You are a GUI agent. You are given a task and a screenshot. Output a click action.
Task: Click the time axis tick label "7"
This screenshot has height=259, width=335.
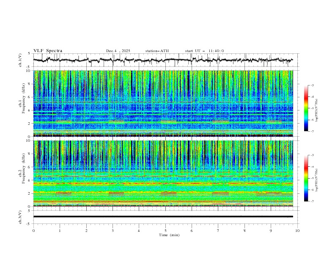(x=218, y=231)
